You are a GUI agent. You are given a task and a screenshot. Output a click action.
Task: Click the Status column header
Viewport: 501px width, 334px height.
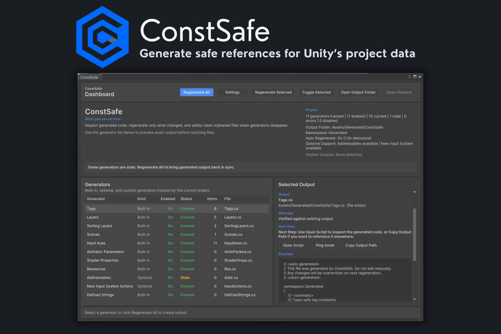click(186, 199)
